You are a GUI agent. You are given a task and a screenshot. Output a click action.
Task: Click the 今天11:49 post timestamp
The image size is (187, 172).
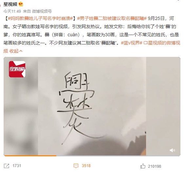pyautogui.click(x=12, y=11)
